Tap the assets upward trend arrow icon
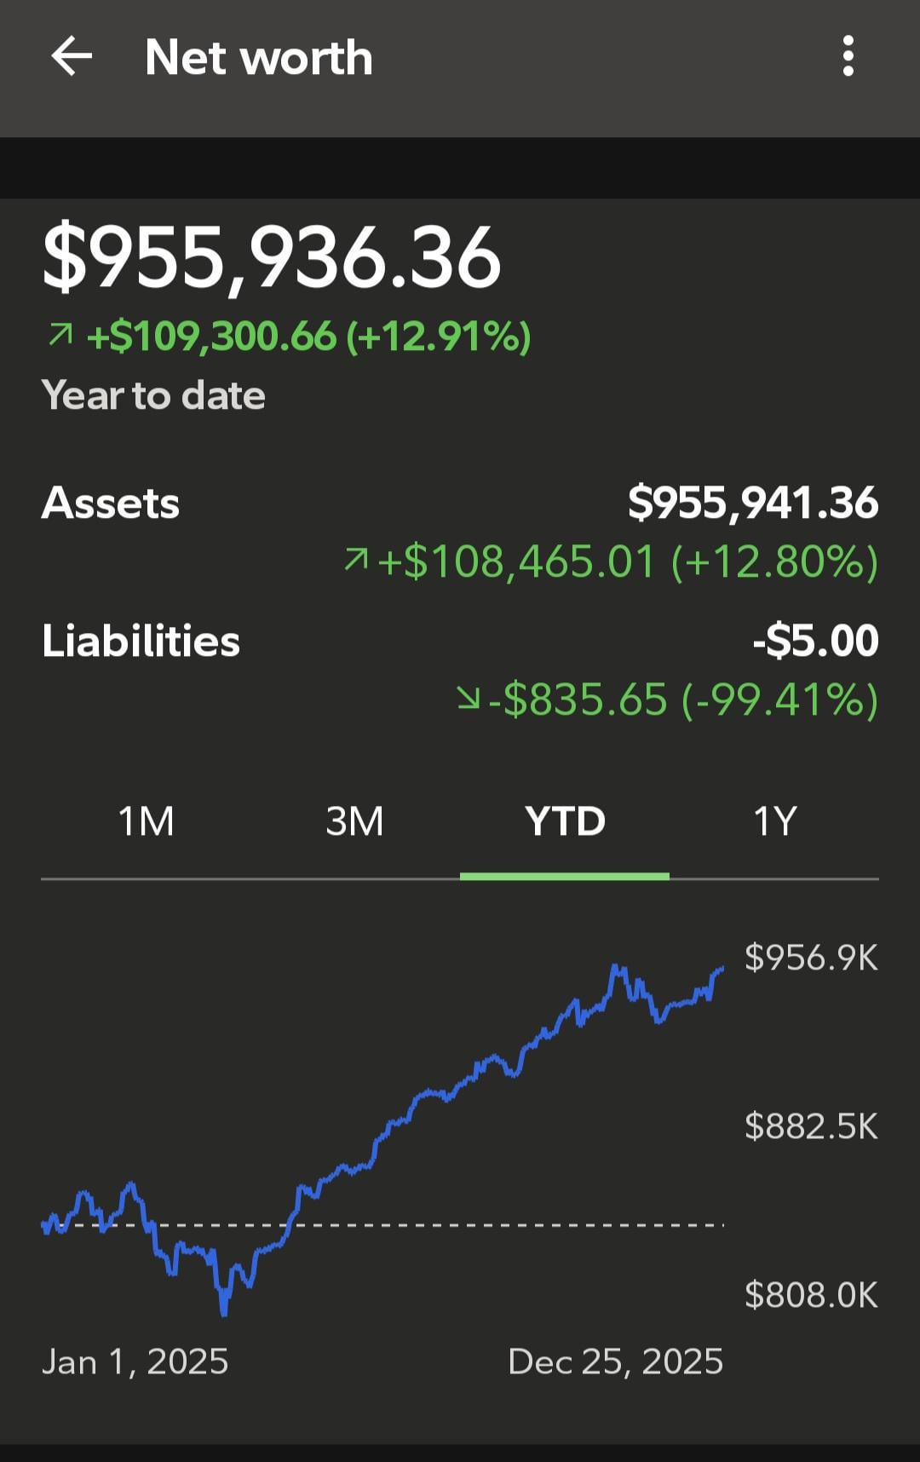 (356, 560)
